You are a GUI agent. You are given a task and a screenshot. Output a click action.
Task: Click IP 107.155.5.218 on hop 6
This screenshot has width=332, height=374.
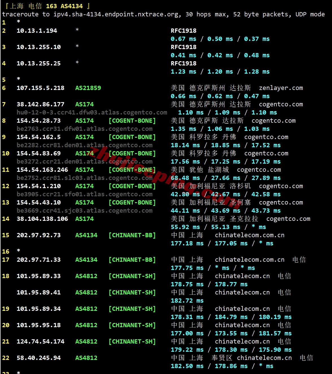click(x=40, y=88)
